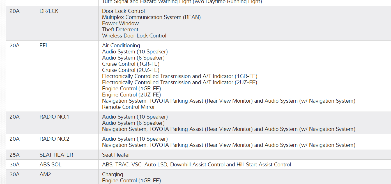Select the RADIO NO.2 fuse label
The height and width of the screenshot is (184, 391).
[54, 139]
